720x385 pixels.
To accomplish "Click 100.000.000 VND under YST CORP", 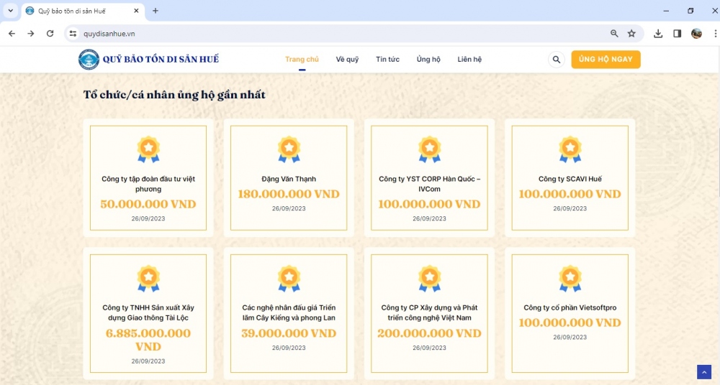I will 429,204.
